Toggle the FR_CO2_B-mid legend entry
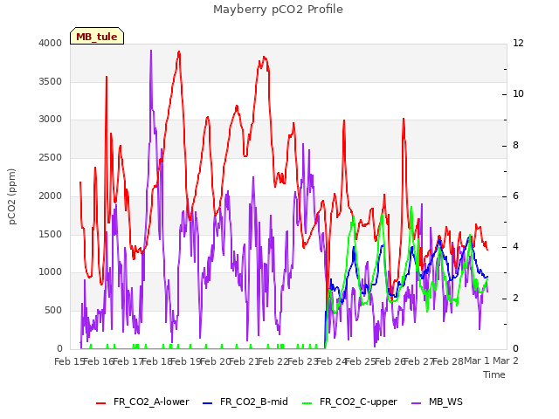The image size is (559, 419). [x=245, y=402]
